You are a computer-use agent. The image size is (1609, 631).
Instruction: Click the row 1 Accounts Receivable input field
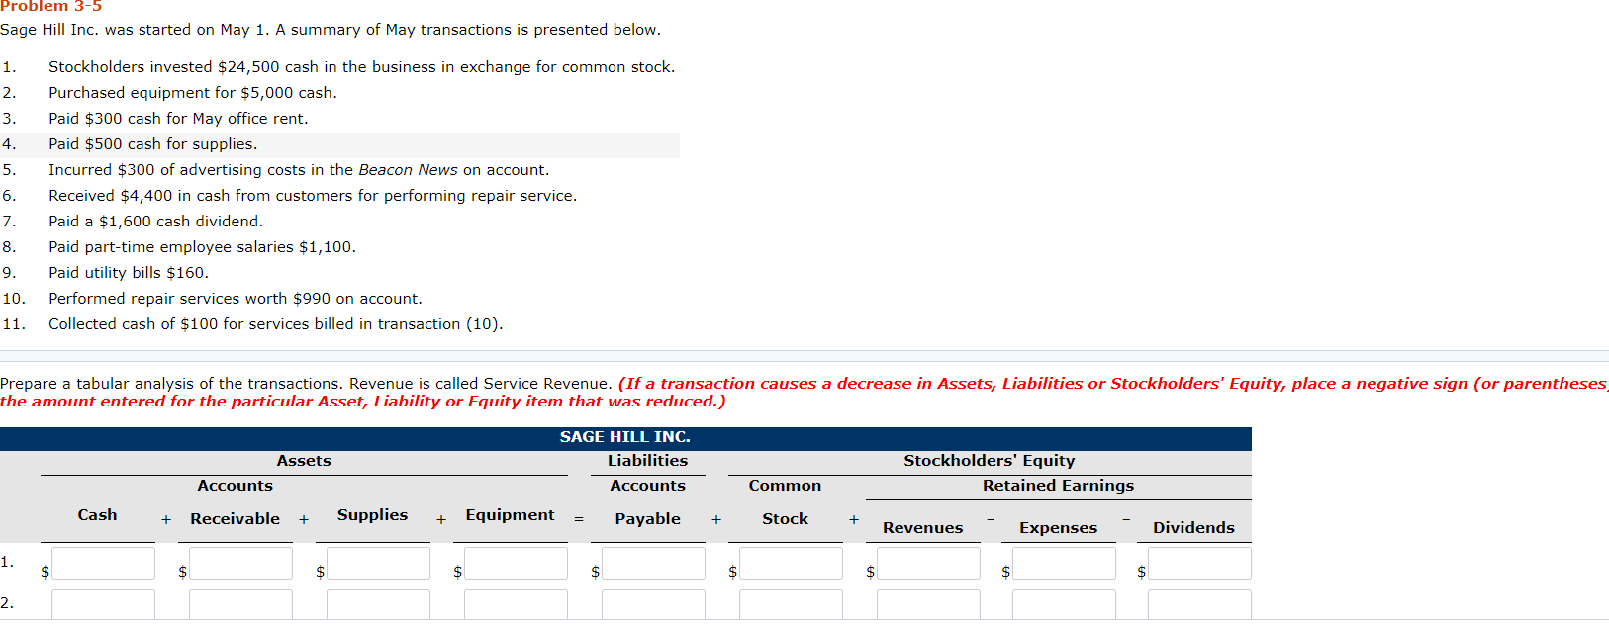[x=241, y=564]
